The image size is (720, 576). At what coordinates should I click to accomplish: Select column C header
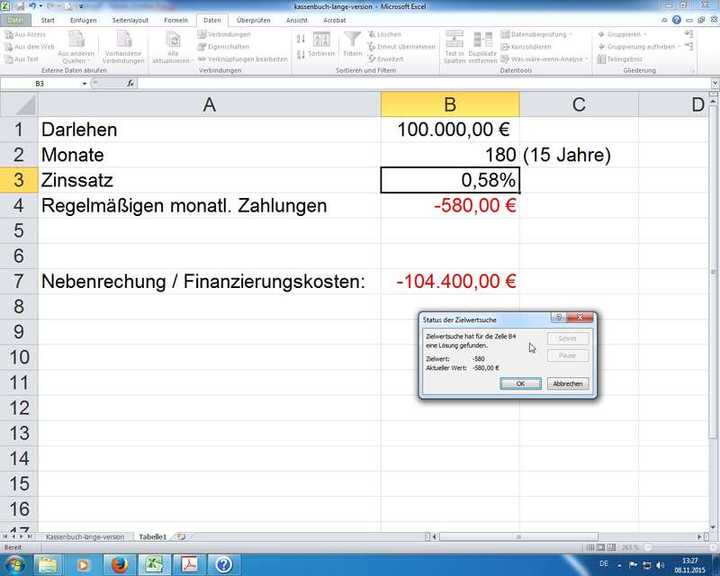click(x=579, y=104)
